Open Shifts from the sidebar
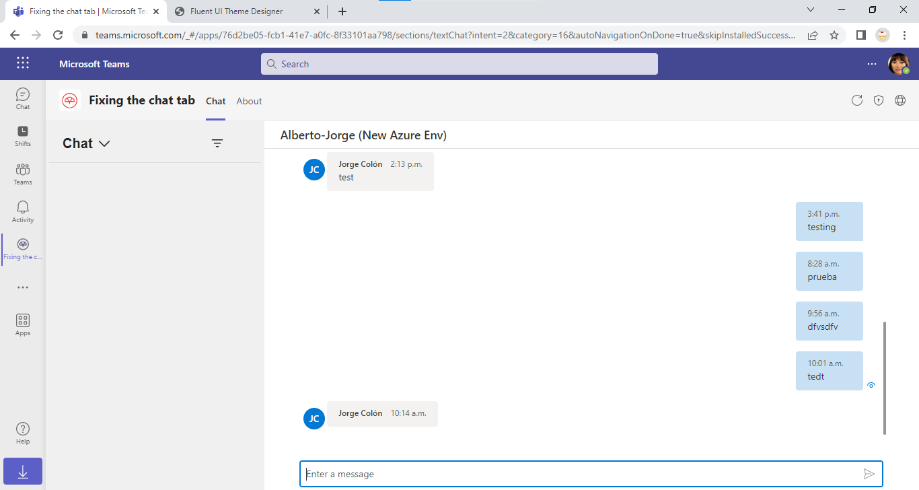Screen dimensions: 919x490 tap(22, 136)
